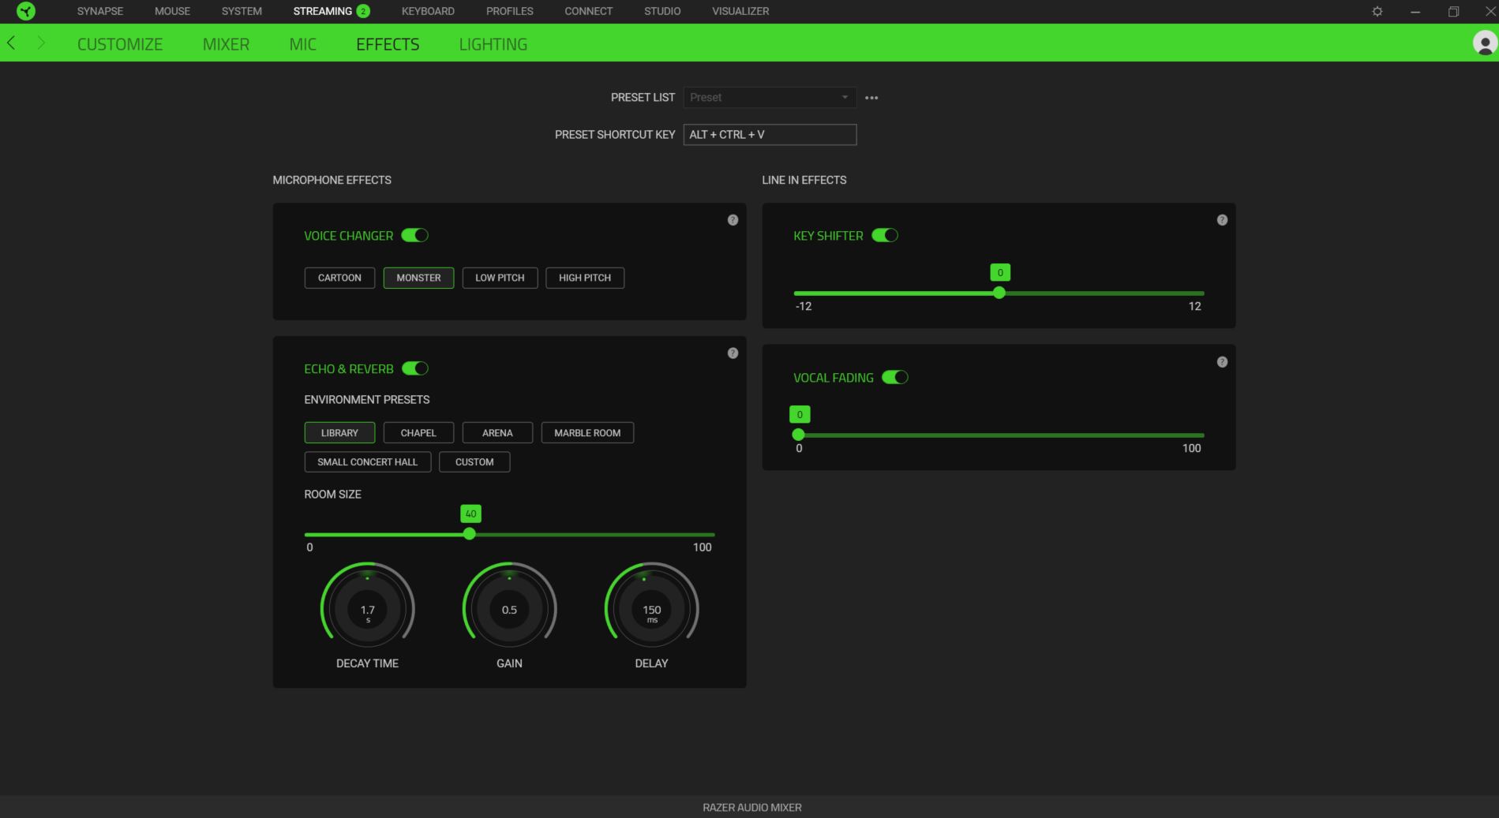Screen dimensions: 1499x818
Task: Switch to the Mouse tab
Action: coord(172,11)
